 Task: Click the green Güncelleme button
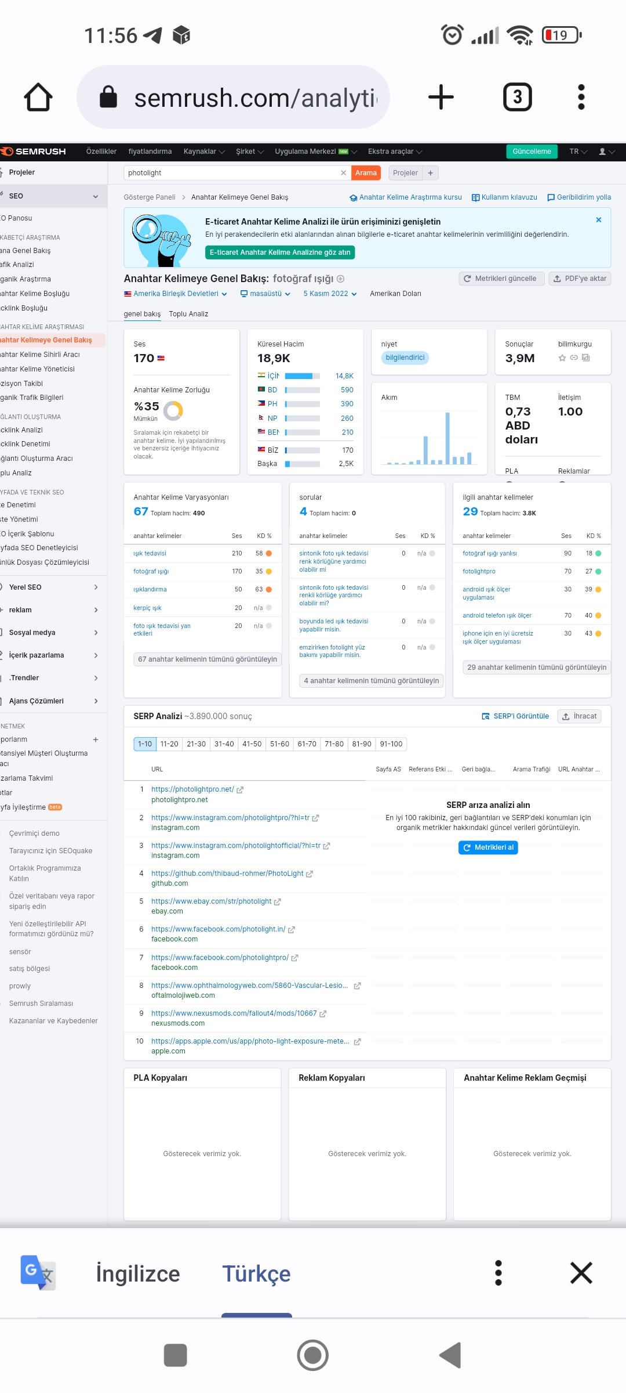(532, 151)
